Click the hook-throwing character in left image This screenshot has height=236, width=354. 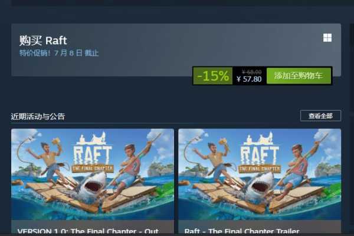point(48,162)
